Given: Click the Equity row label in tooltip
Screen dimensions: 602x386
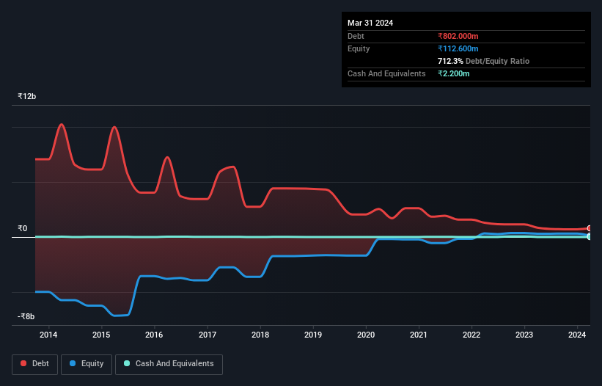Looking at the screenshot, I should click(359, 48).
